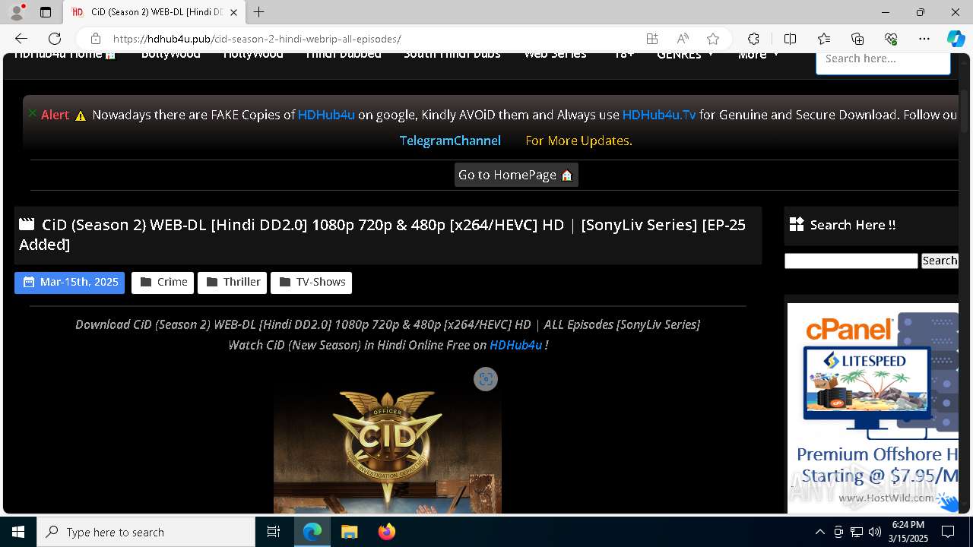This screenshot has height=547, width=973.
Task: Open the Crime category tag
Action: click(163, 283)
